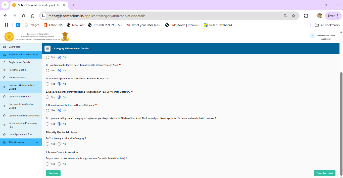Click the browser address bar URL
The image size is (343, 178).
(x=97, y=16)
